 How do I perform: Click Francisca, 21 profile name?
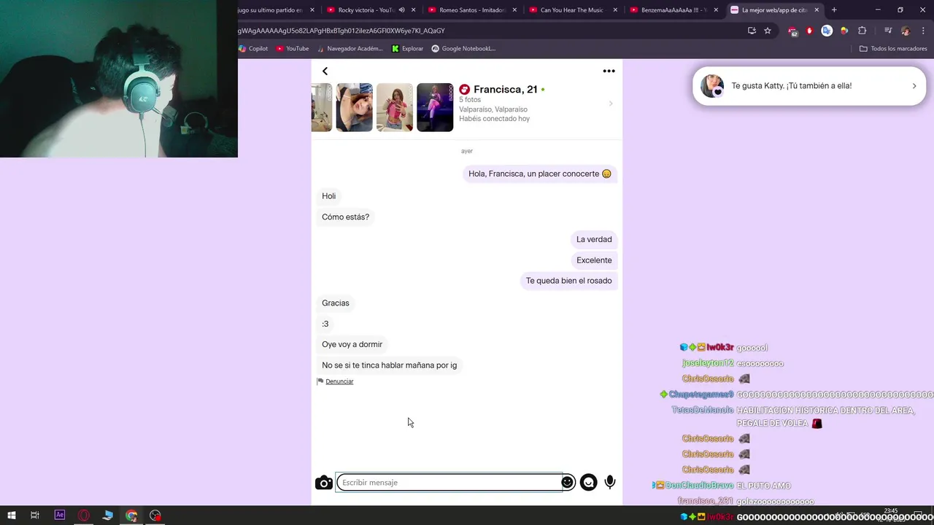click(505, 90)
